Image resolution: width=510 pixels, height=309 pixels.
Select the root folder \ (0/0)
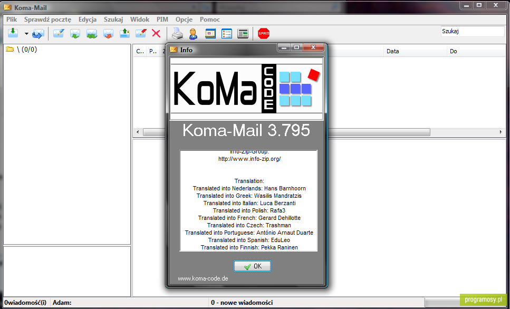click(22, 50)
